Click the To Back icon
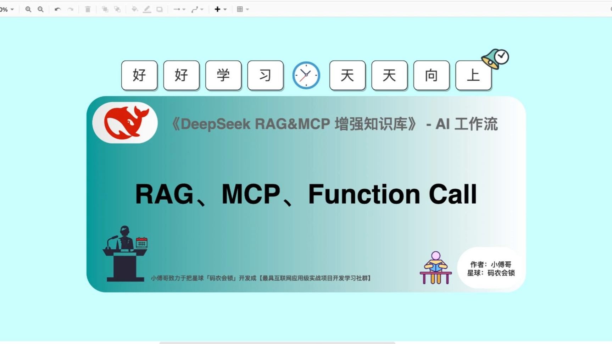Image resolution: width=612 pixels, height=344 pixels. point(118,10)
